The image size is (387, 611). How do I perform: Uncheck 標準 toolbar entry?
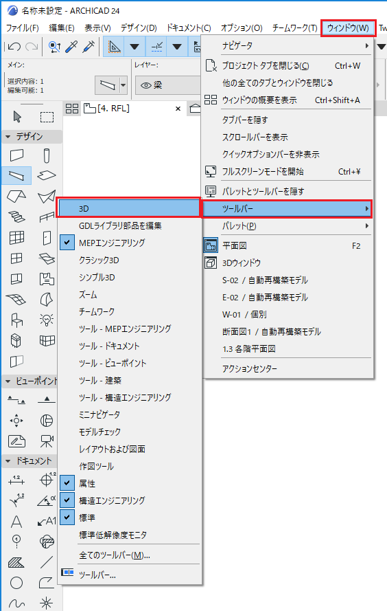pyautogui.click(x=130, y=518)
